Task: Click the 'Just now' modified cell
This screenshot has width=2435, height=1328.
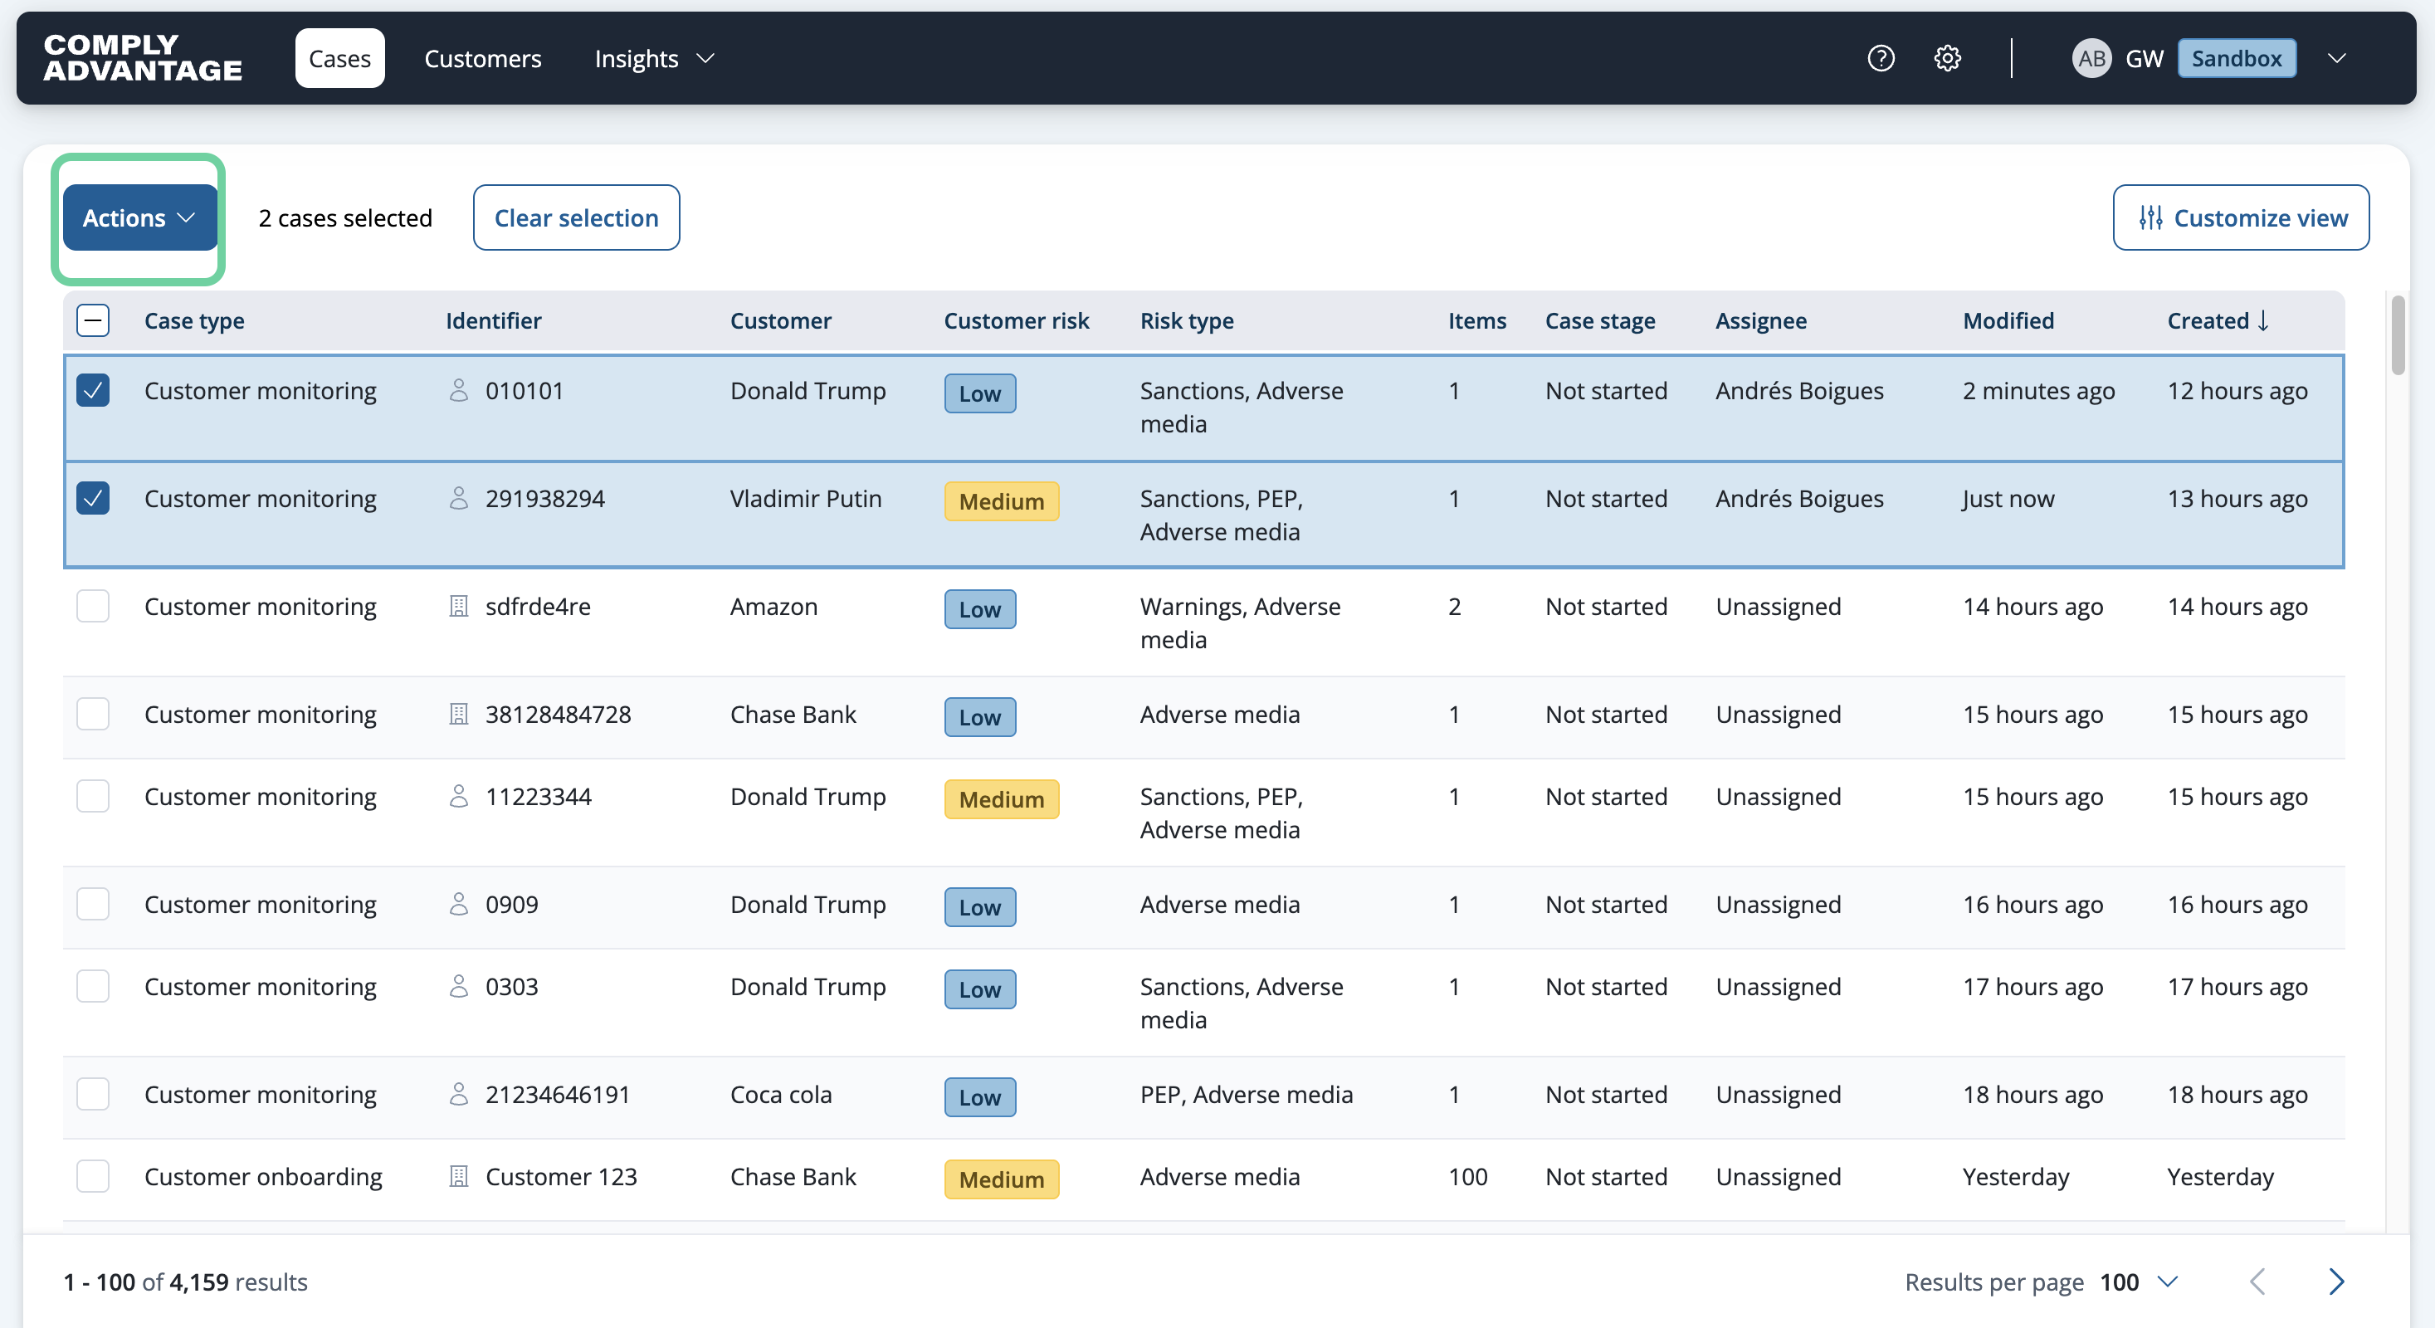Action: (x=2008, y=498)
